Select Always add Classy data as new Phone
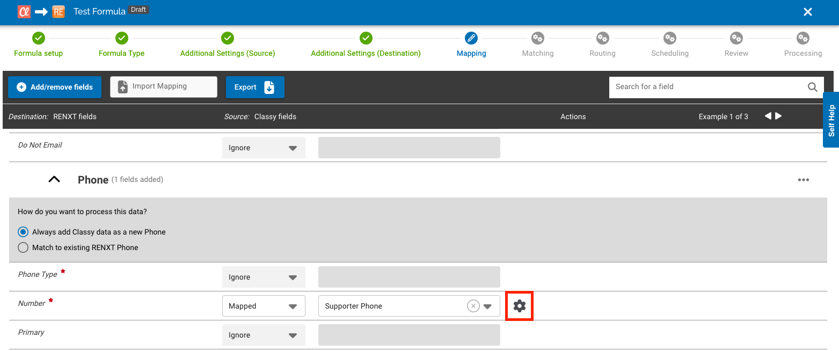Image resolution: width=839 pixels, height=351 pixels. [23, 231]
